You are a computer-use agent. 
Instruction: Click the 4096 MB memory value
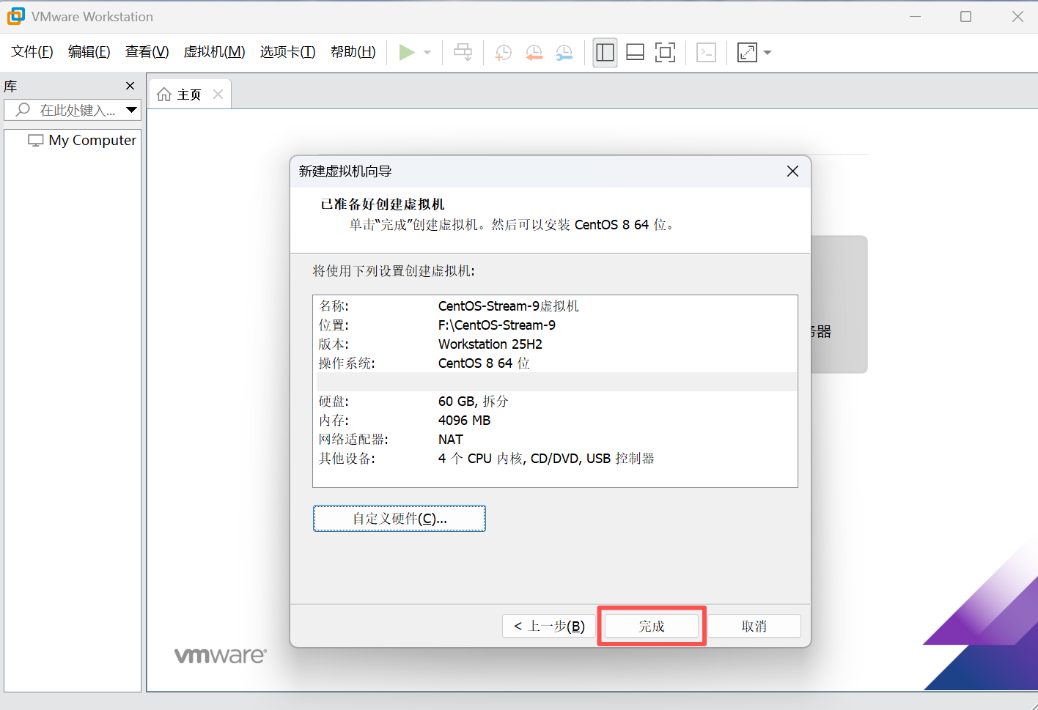(x=464, y=420)
